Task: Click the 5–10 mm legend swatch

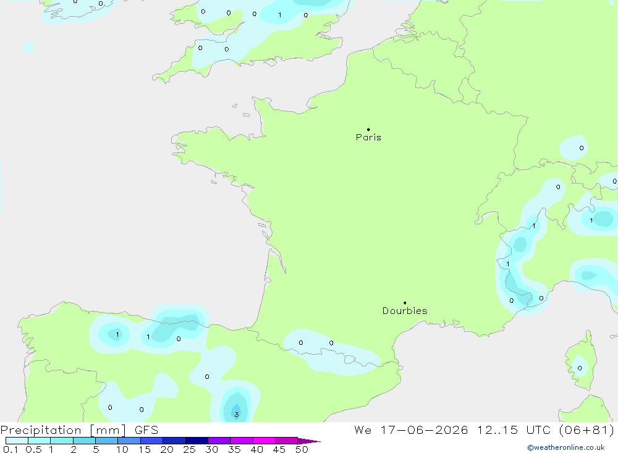Action: pyautogui.click(x=106, y=441)
